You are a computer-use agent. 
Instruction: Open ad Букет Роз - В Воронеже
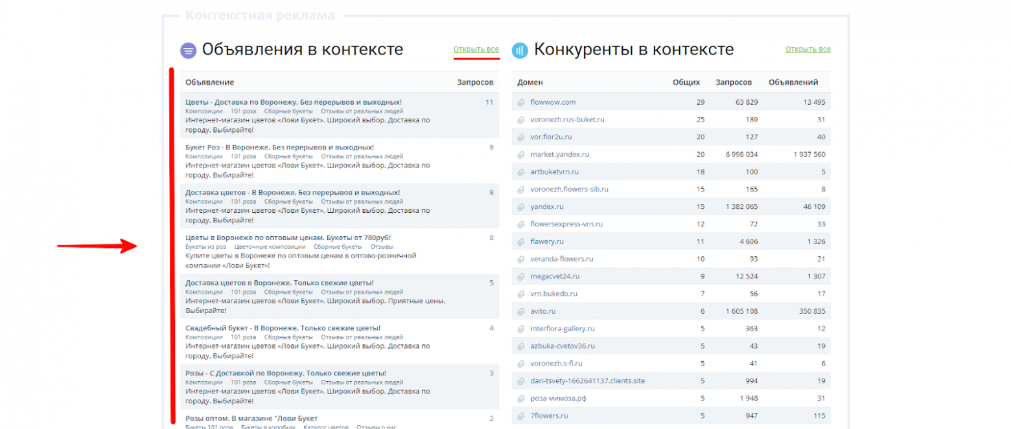pyautogui.click(x=279, y=148)
